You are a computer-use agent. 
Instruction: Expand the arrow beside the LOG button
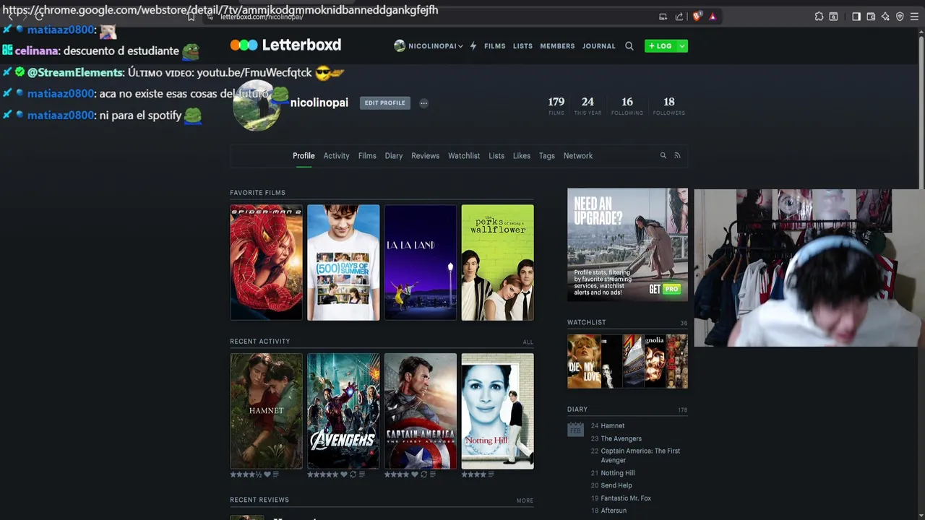[x=681, y=45]
